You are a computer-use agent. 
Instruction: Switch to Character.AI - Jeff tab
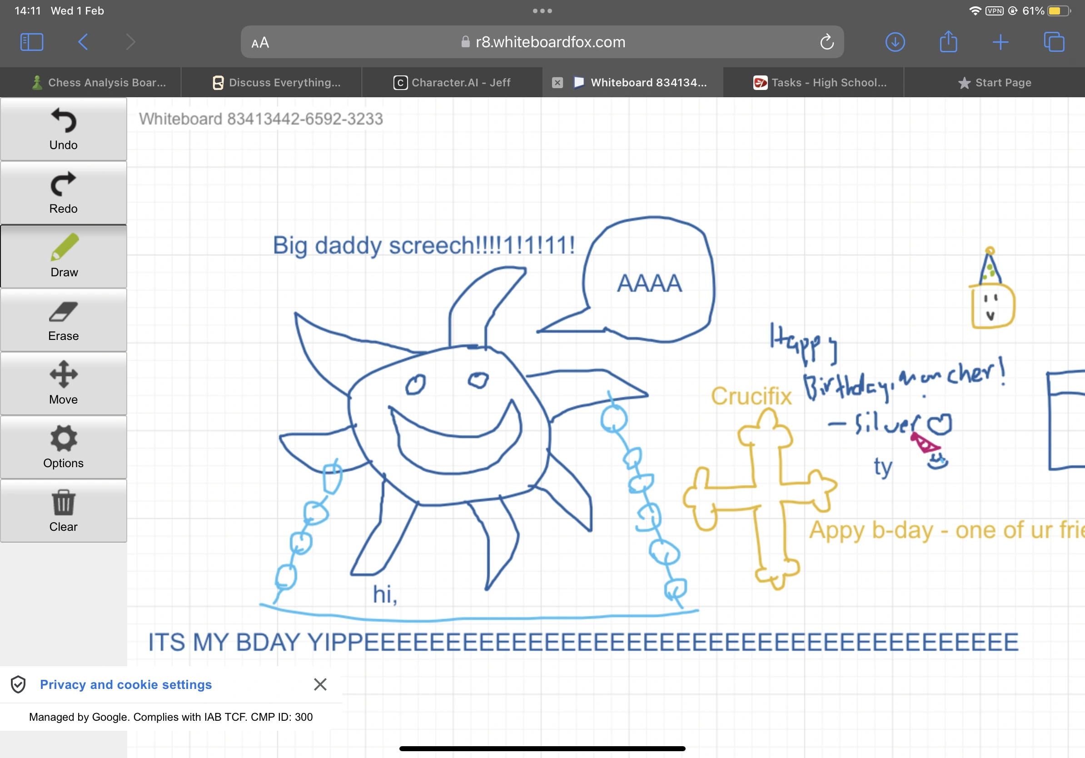point(452,83)
